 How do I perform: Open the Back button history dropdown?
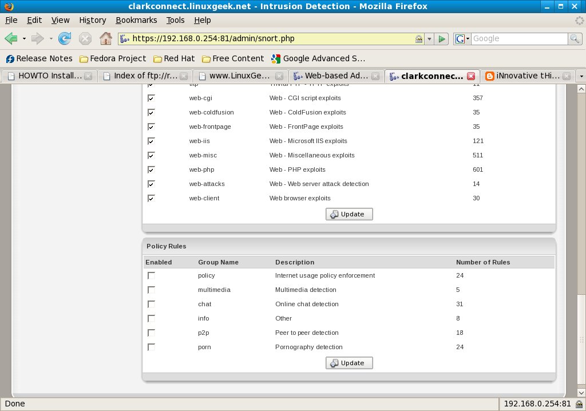pos(24,38)
